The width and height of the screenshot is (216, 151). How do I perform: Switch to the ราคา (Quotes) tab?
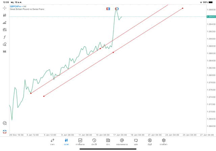[x=52, y=142]
